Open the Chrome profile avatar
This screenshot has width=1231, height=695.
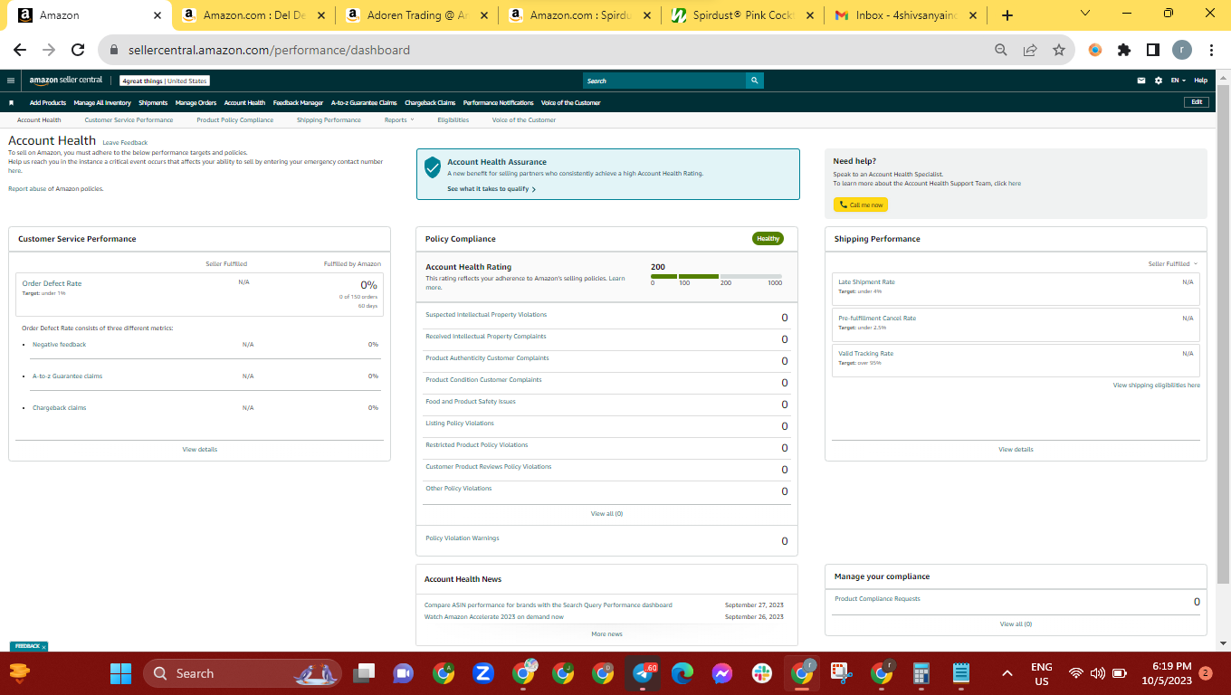[1182, 50]
